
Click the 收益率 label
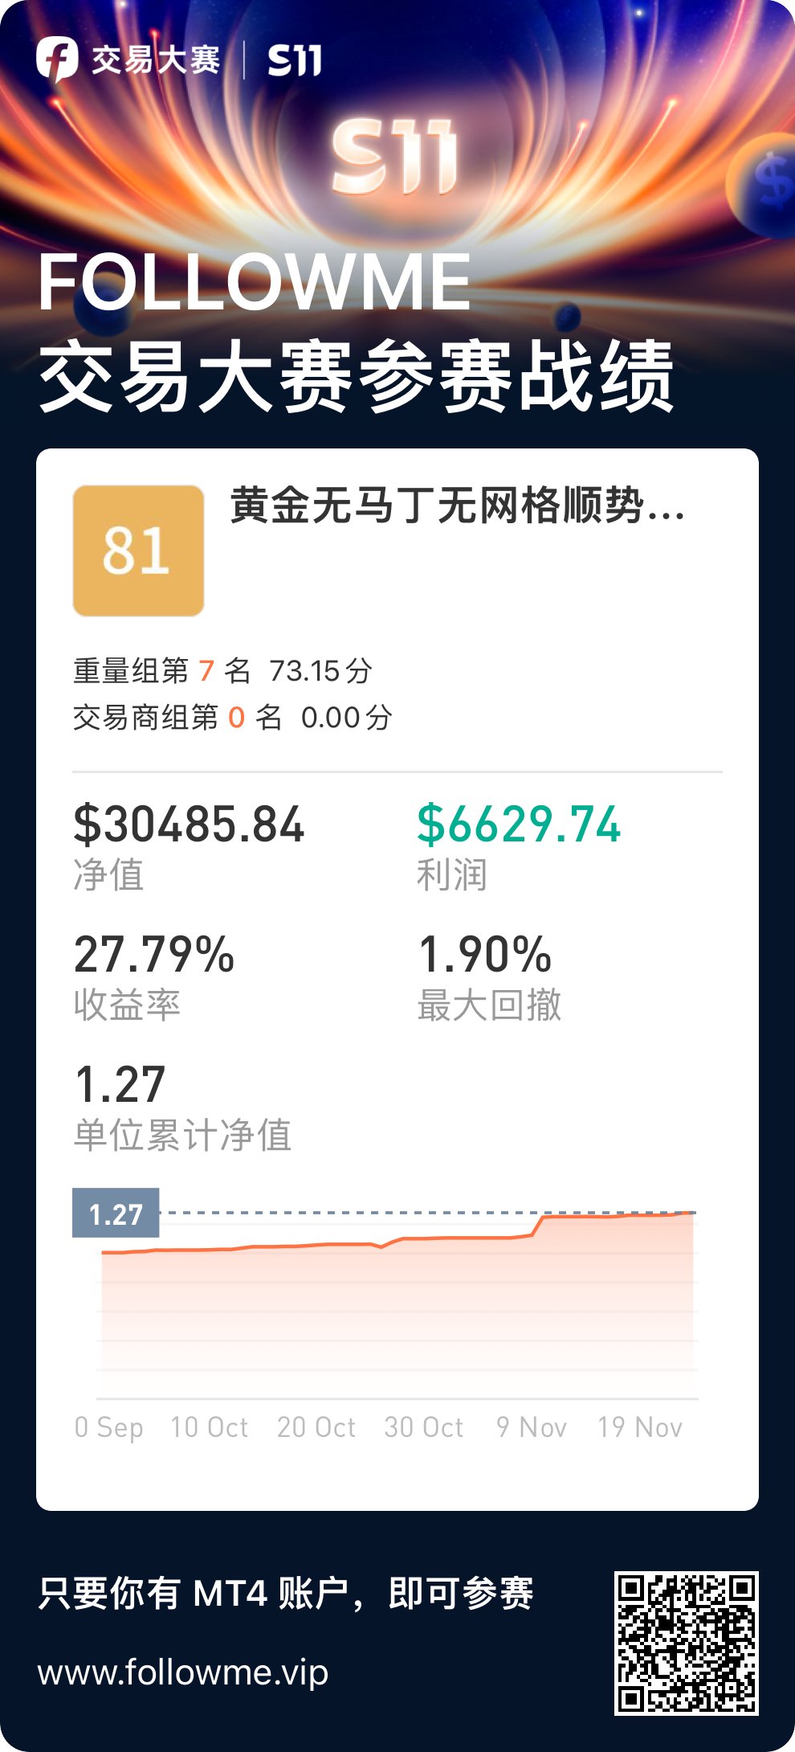(127, 1005)
